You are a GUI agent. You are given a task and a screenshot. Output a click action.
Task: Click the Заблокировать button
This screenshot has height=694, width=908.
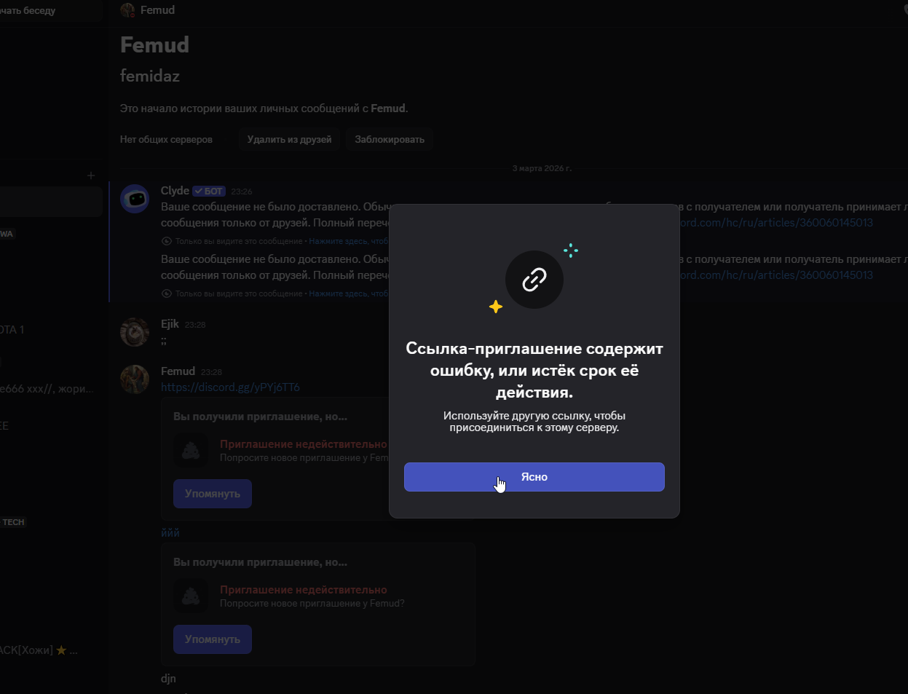pos(390,139)
